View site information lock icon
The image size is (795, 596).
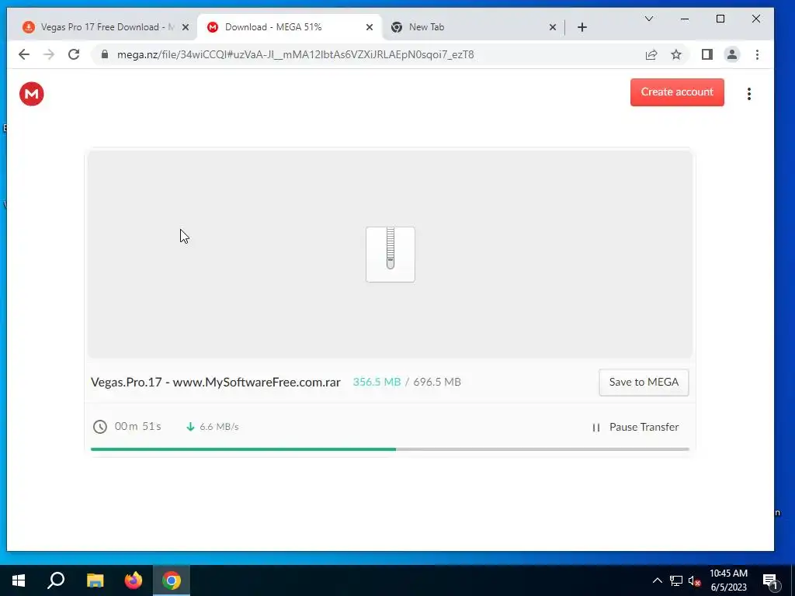click(x=105, y=55)
